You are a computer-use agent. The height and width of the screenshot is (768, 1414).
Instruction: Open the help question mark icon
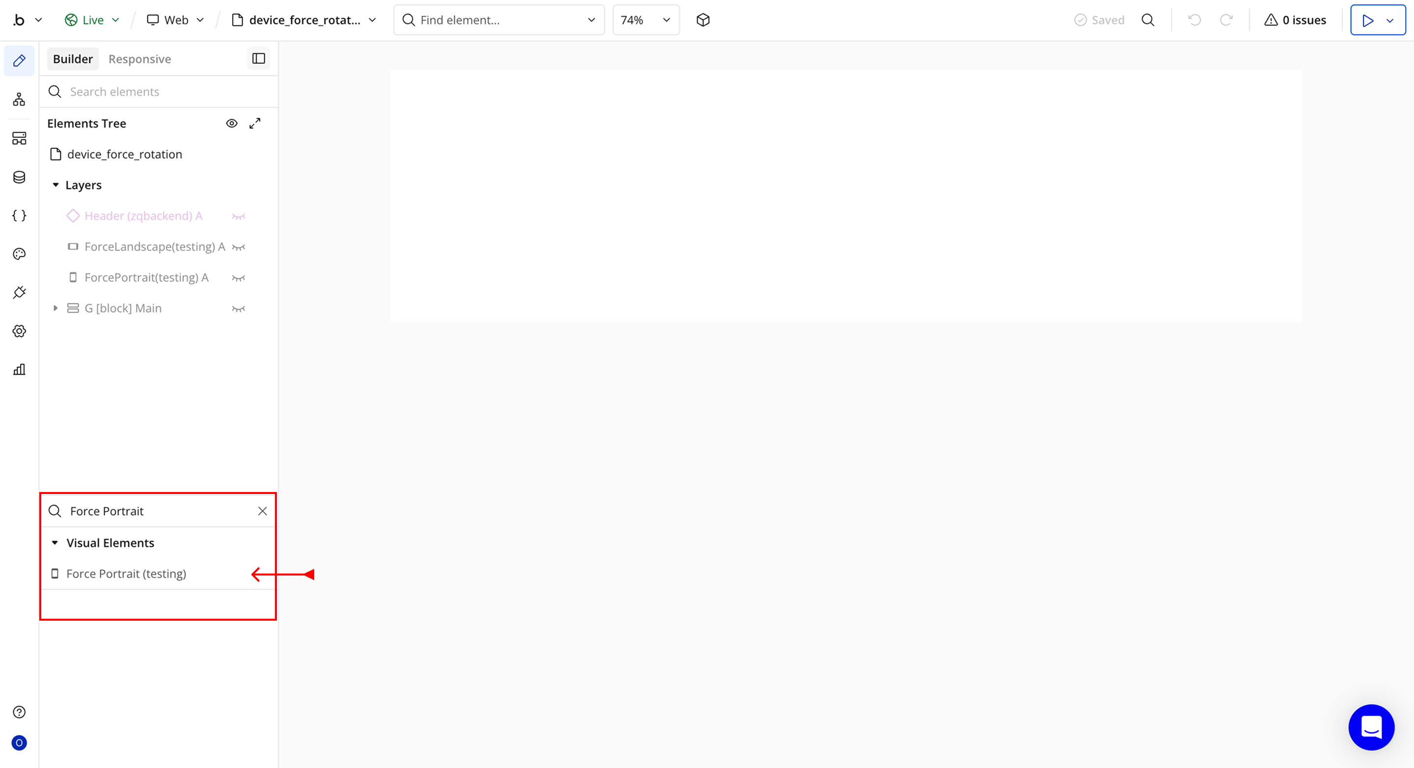tap(19, 712)
